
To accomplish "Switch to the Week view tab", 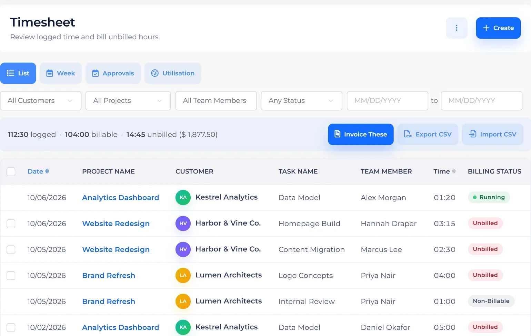I will (x=61, y=73).
